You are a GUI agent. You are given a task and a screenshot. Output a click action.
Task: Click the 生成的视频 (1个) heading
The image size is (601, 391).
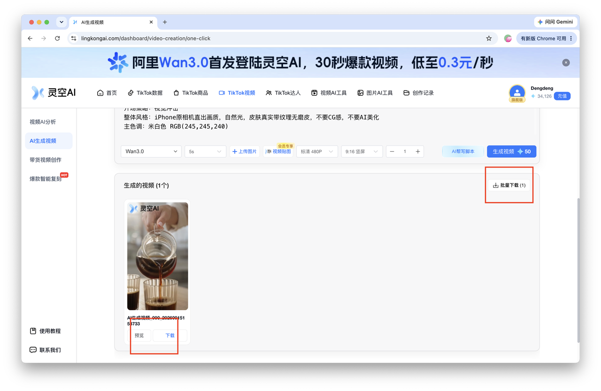coord(146,185)
